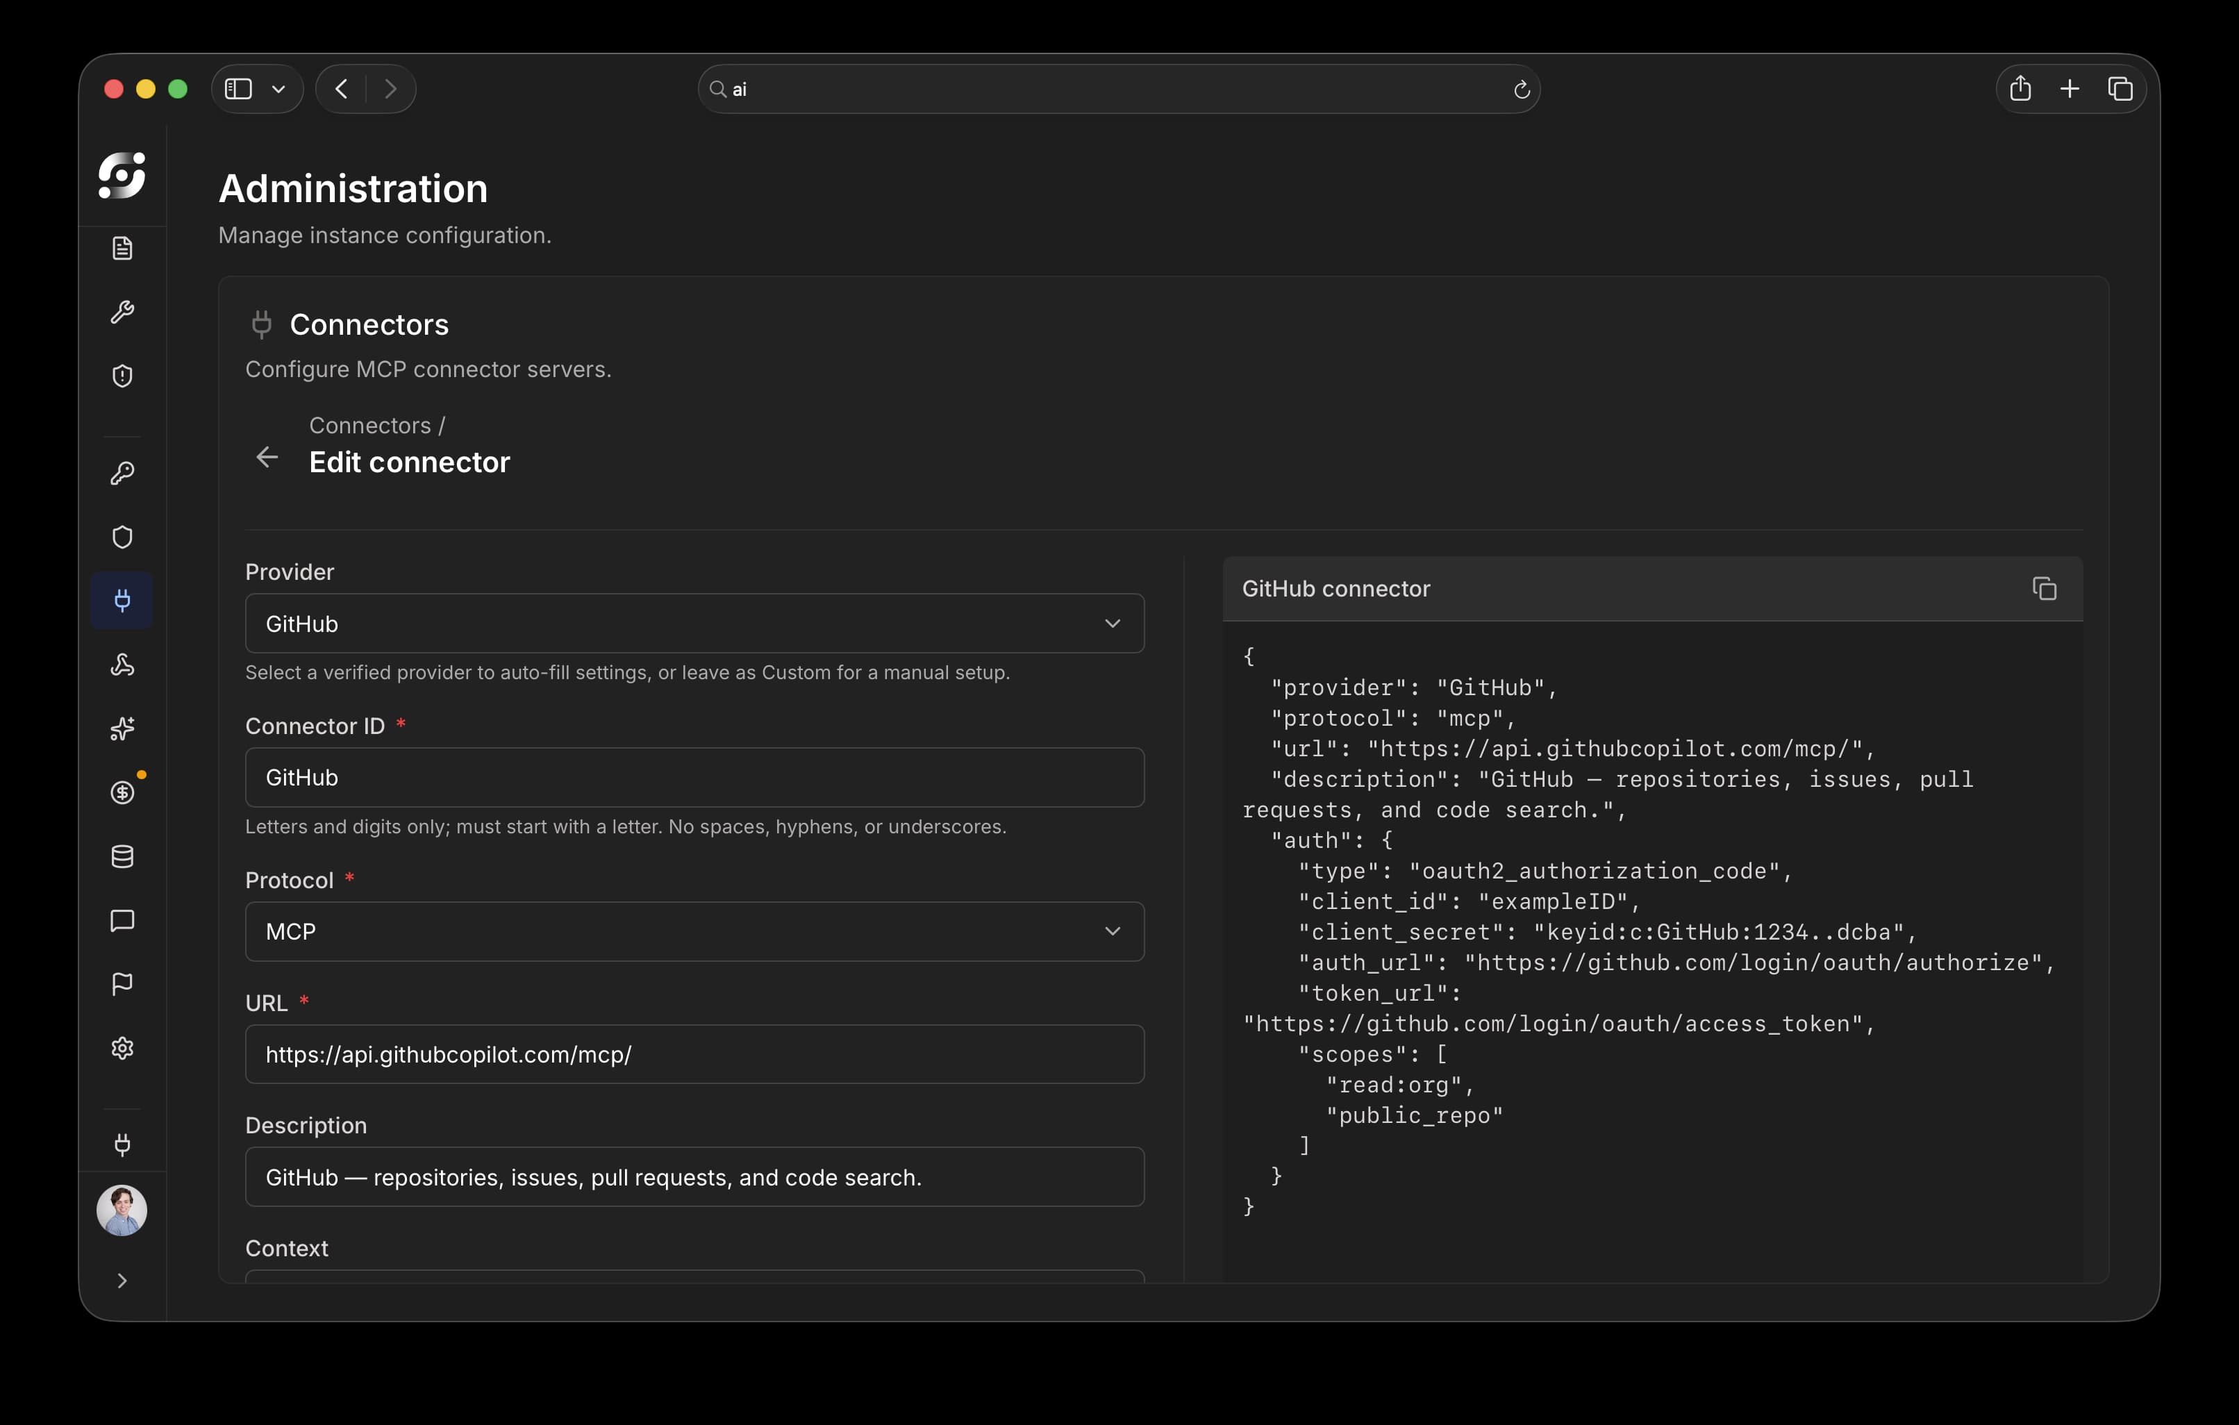The image size is (2239, 1425).
Task: Click the "GitHub connector" panel title
Action: 1335,588
